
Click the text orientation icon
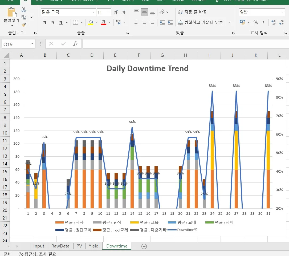(162, 12)
